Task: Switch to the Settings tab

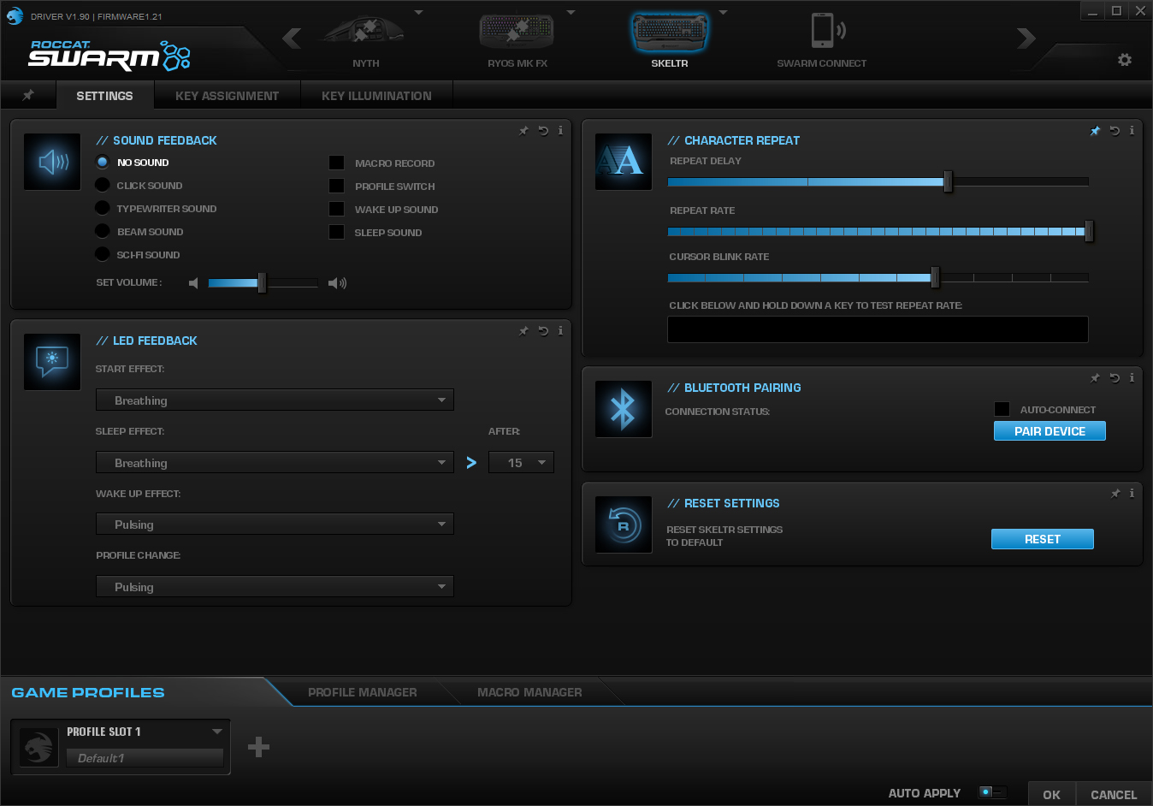Action: click(x=104, y=95)
